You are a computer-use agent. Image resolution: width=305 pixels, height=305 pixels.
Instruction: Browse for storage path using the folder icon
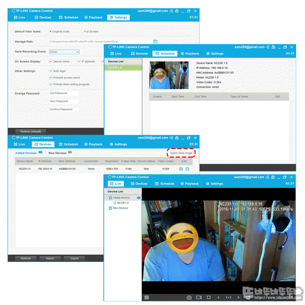pos(155,41)
